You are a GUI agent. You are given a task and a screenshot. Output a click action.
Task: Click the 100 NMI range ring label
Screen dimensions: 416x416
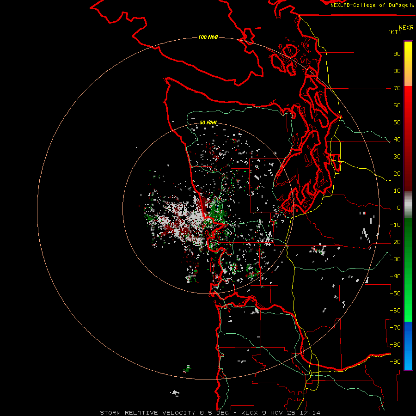click(208, 37)
